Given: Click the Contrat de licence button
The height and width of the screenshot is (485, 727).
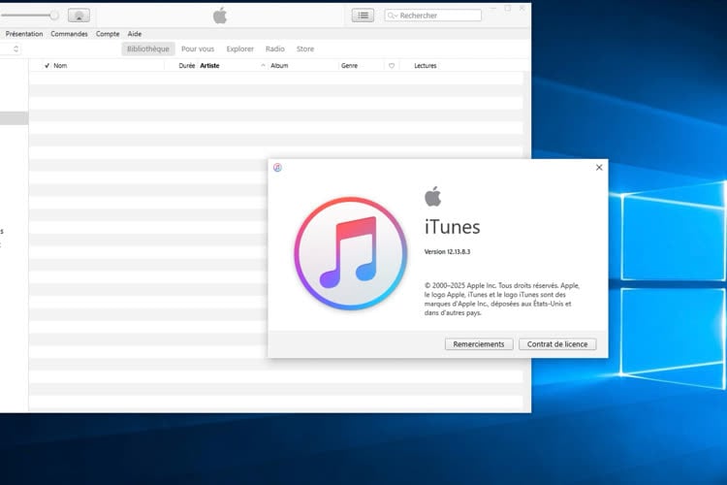Looking at the screenshot, I should (x=557, y=344).
